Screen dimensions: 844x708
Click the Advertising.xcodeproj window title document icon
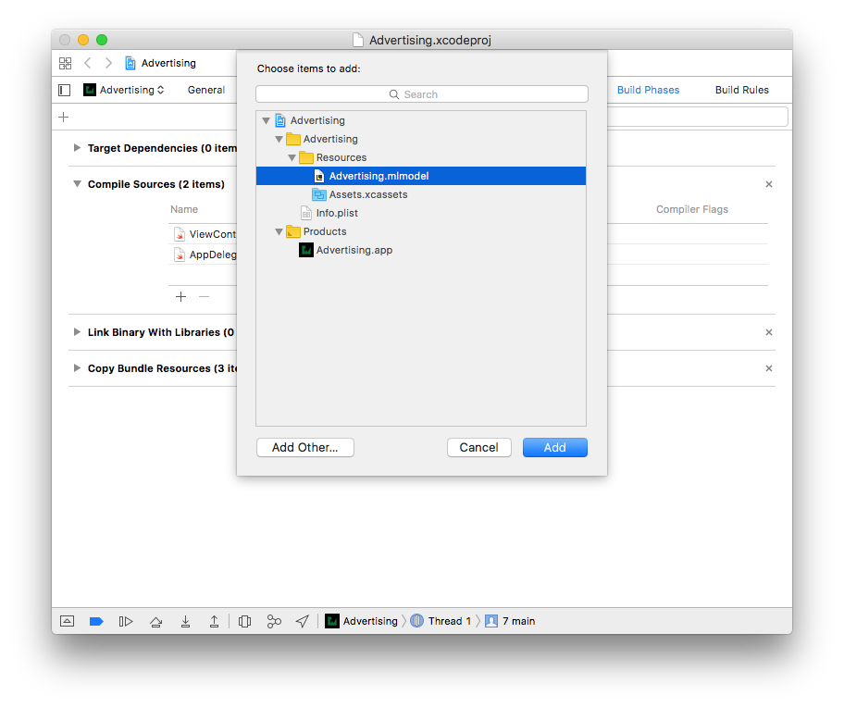pos(358,40)
